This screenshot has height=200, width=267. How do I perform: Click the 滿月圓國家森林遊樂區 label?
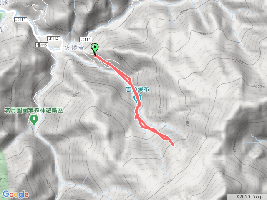coord(33,111)
